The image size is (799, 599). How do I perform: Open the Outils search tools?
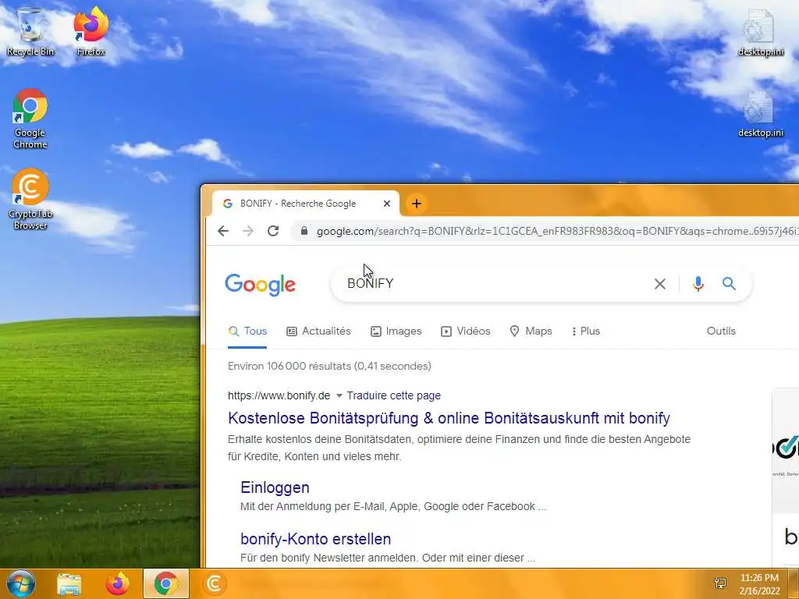(x=721, y=331)
